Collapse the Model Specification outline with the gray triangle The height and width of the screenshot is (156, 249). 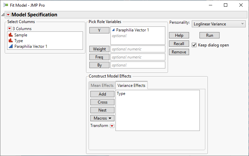click(x=3, y=15)
